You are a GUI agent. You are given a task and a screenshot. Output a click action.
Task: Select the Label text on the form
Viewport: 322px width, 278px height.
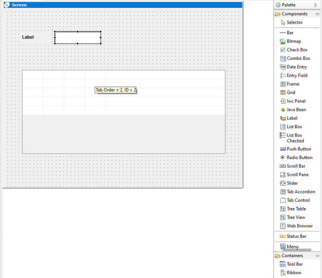[x=28, y=37]
